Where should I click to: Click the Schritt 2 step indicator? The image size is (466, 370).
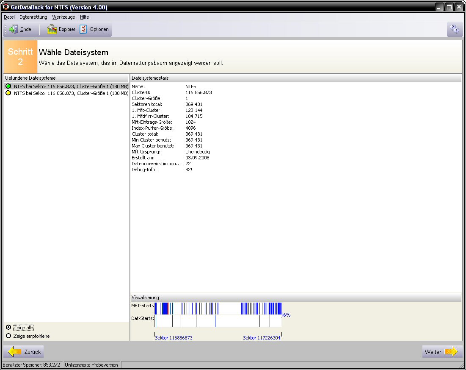point(20,56)
